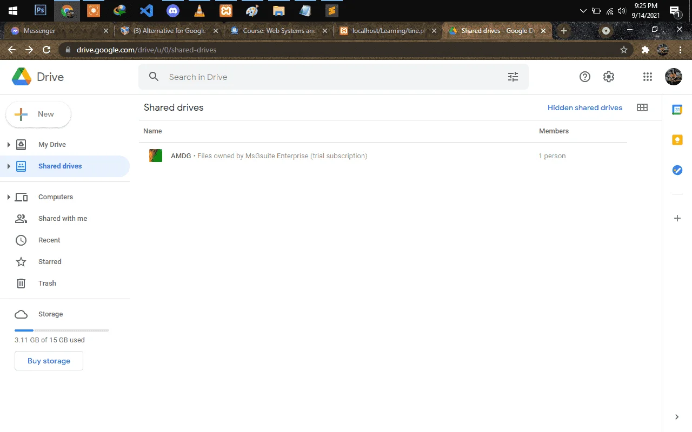Image resolution: width=692 pixels, height=432 pixels.
Task: Switch to Course: Web Systems tab
Action: pyautogui.click(x=280, y=31)
